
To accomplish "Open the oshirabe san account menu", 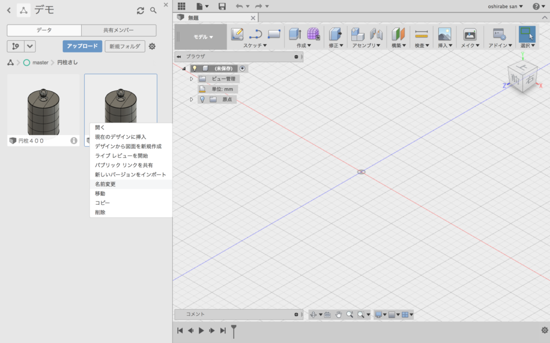I will 505,6.
